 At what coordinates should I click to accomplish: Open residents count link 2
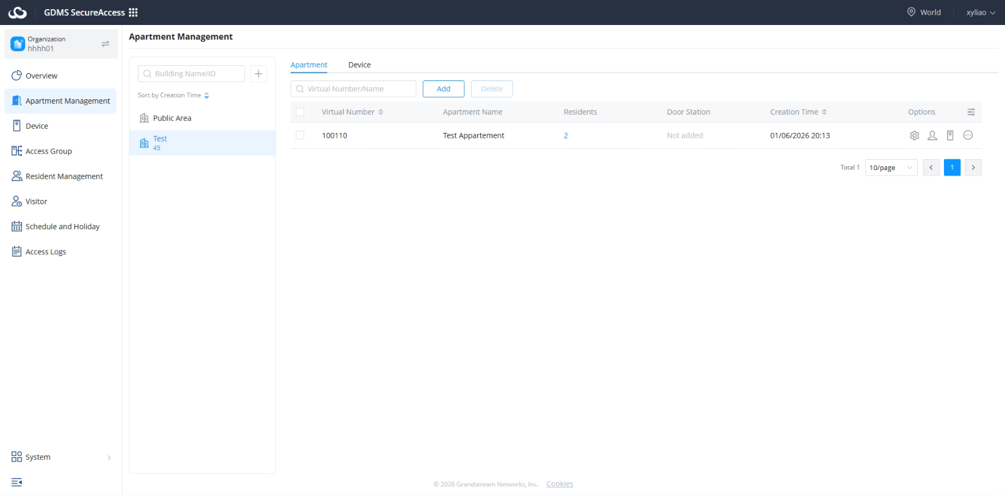pos(566,135)
